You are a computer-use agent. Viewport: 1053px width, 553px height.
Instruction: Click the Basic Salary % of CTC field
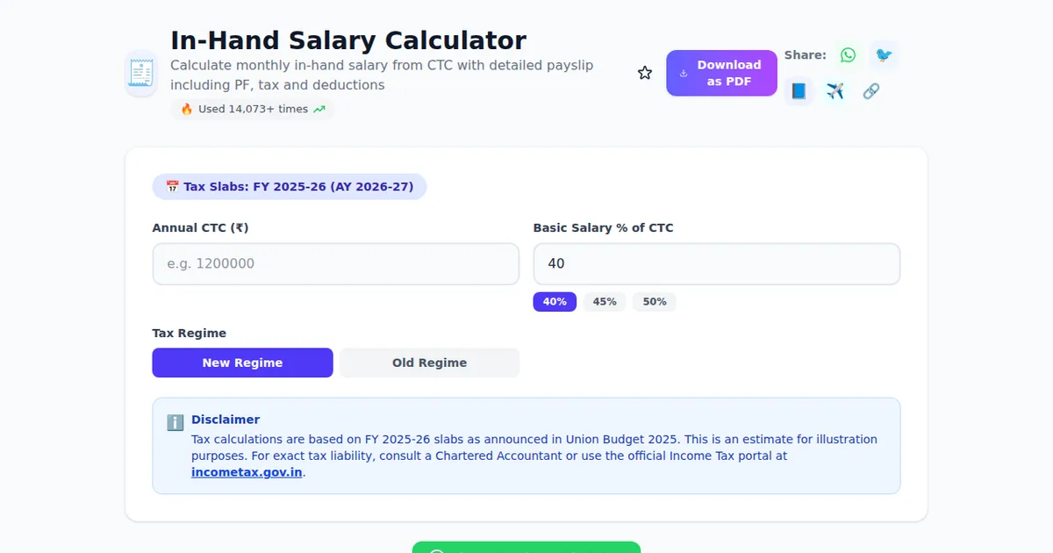pos(716,264)
